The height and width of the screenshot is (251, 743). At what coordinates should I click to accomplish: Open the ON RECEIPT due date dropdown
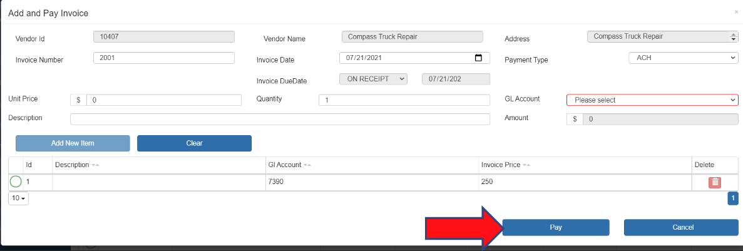374,79
